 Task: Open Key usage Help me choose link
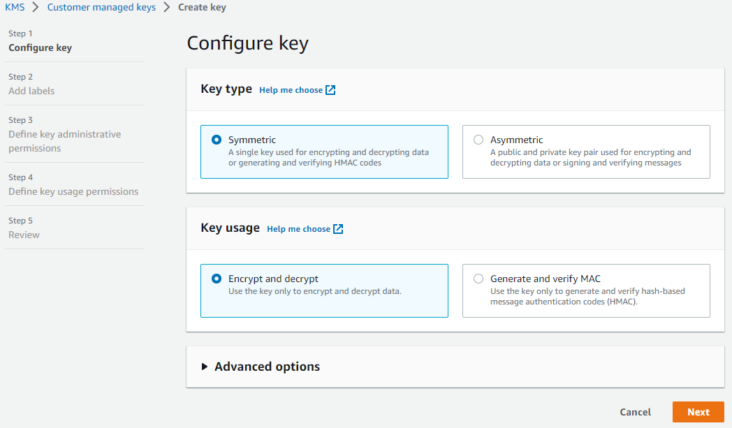(298, 229)
